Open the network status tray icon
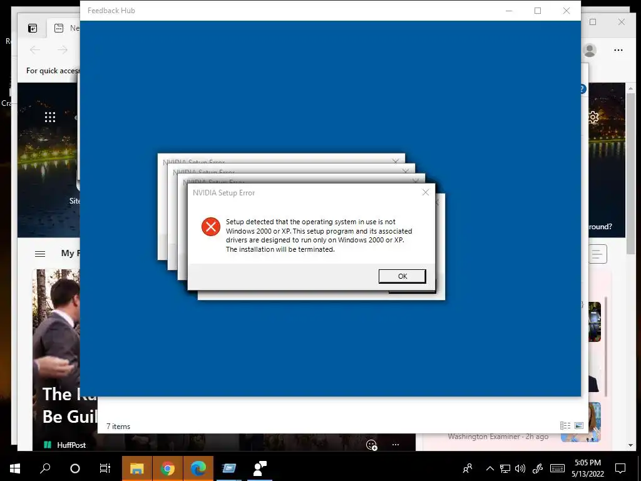 505,468
